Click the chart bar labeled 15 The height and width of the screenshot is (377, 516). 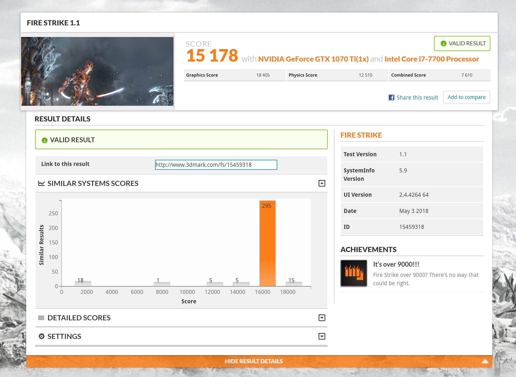click(294, 284)
